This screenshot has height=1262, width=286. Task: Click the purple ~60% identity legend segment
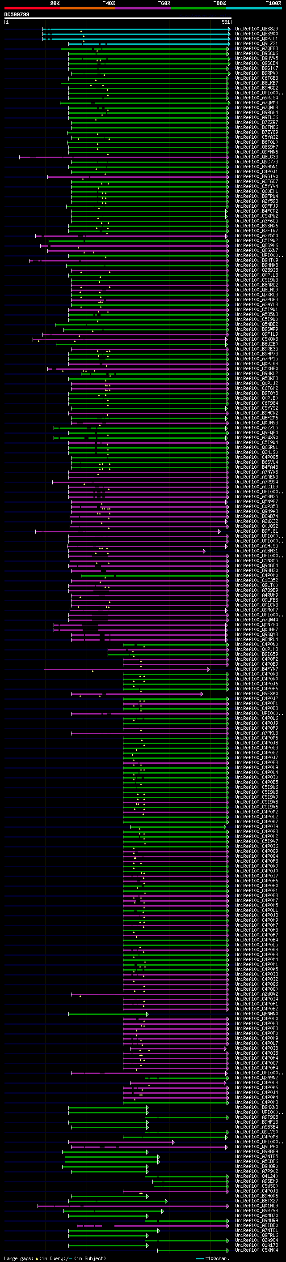143,8
